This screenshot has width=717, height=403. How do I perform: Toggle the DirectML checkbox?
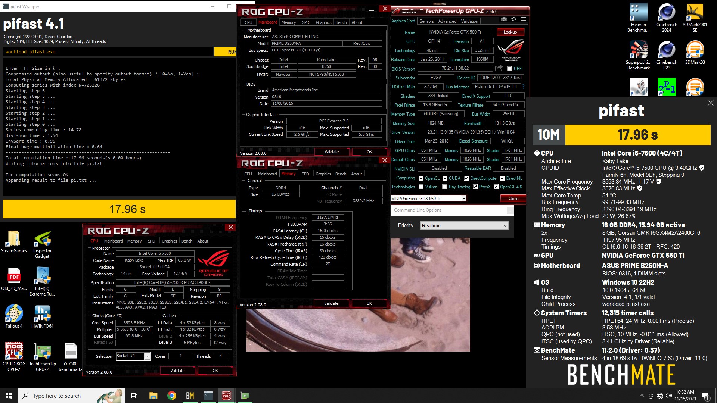click(502, 178)
